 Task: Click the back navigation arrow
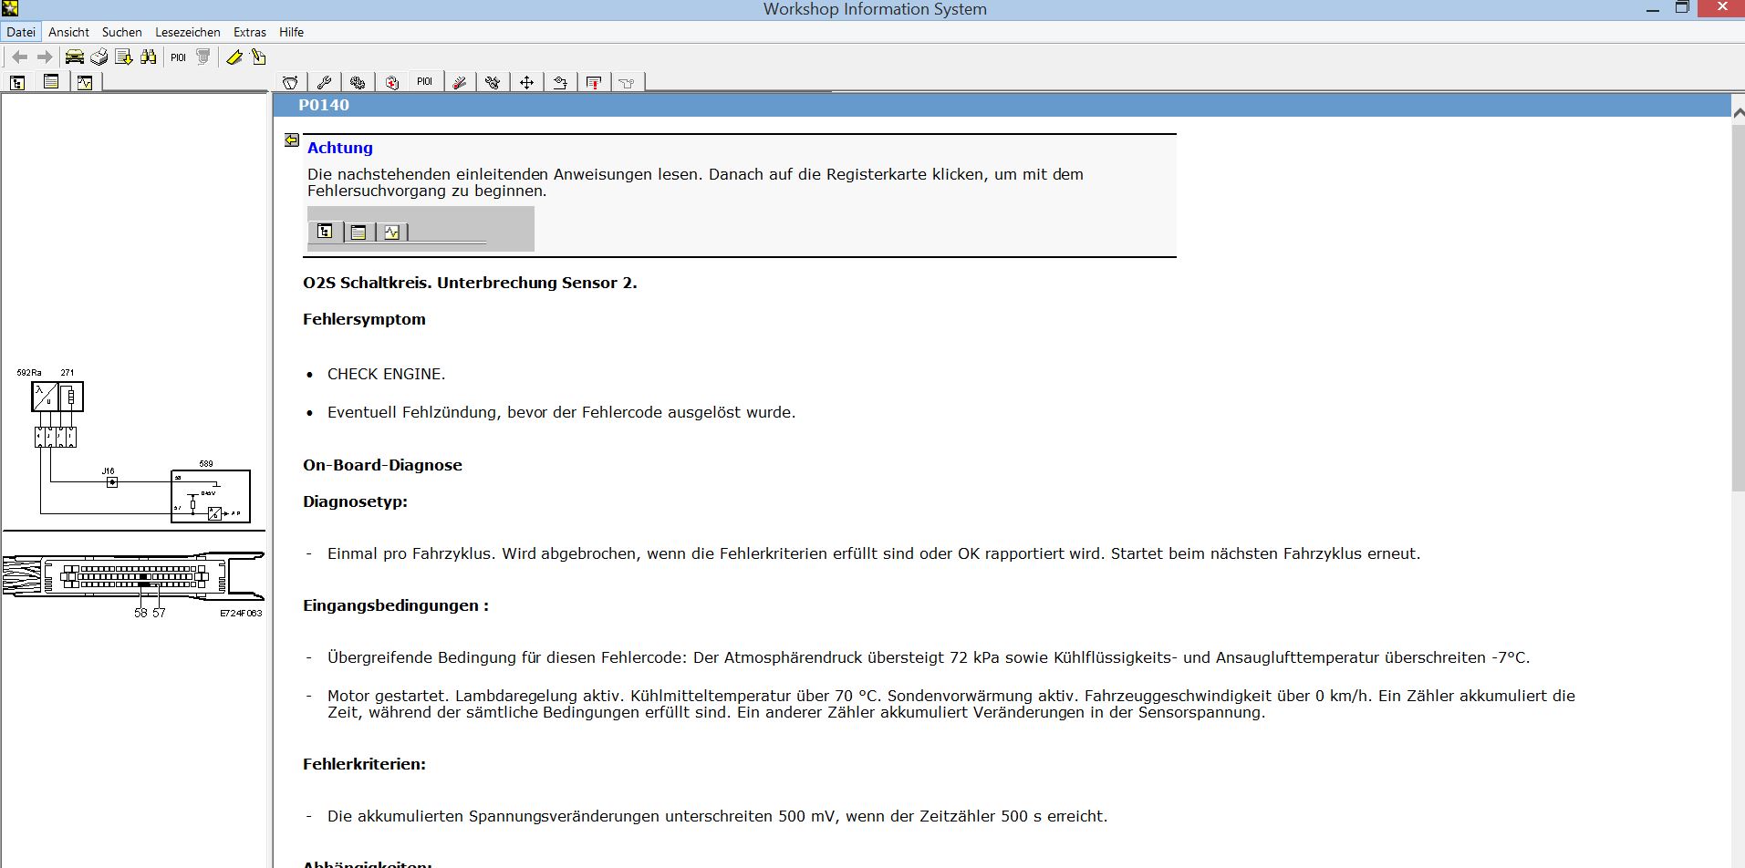pos(19,57)
